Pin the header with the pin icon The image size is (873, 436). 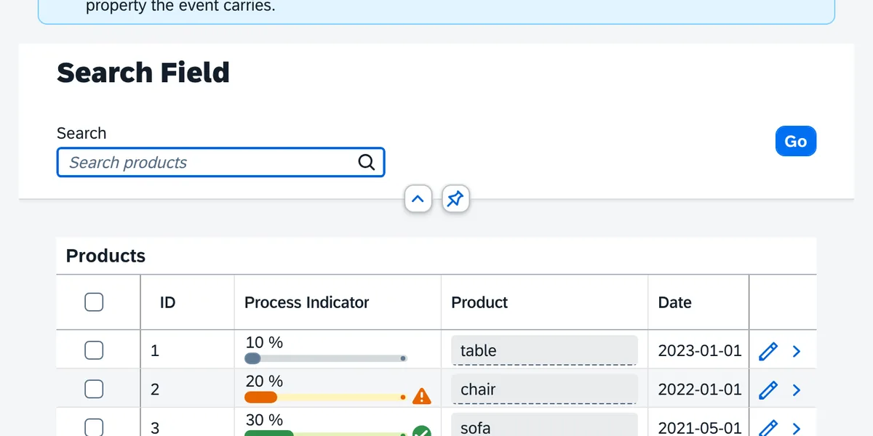[x=456, y=198]
